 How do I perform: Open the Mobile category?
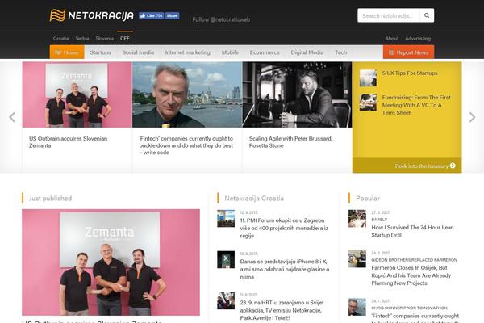point(230,52)
